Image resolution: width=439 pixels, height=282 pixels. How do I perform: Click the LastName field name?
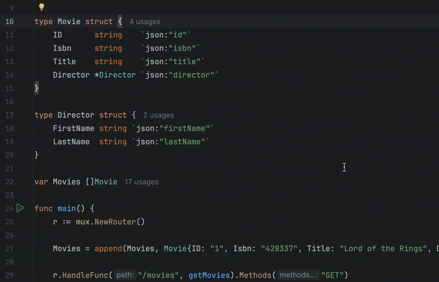(71, 142)
